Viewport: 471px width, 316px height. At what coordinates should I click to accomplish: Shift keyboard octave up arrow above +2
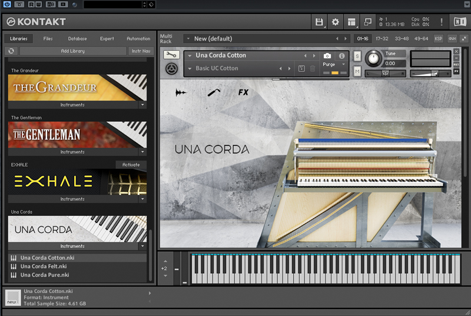pos(165,261)
